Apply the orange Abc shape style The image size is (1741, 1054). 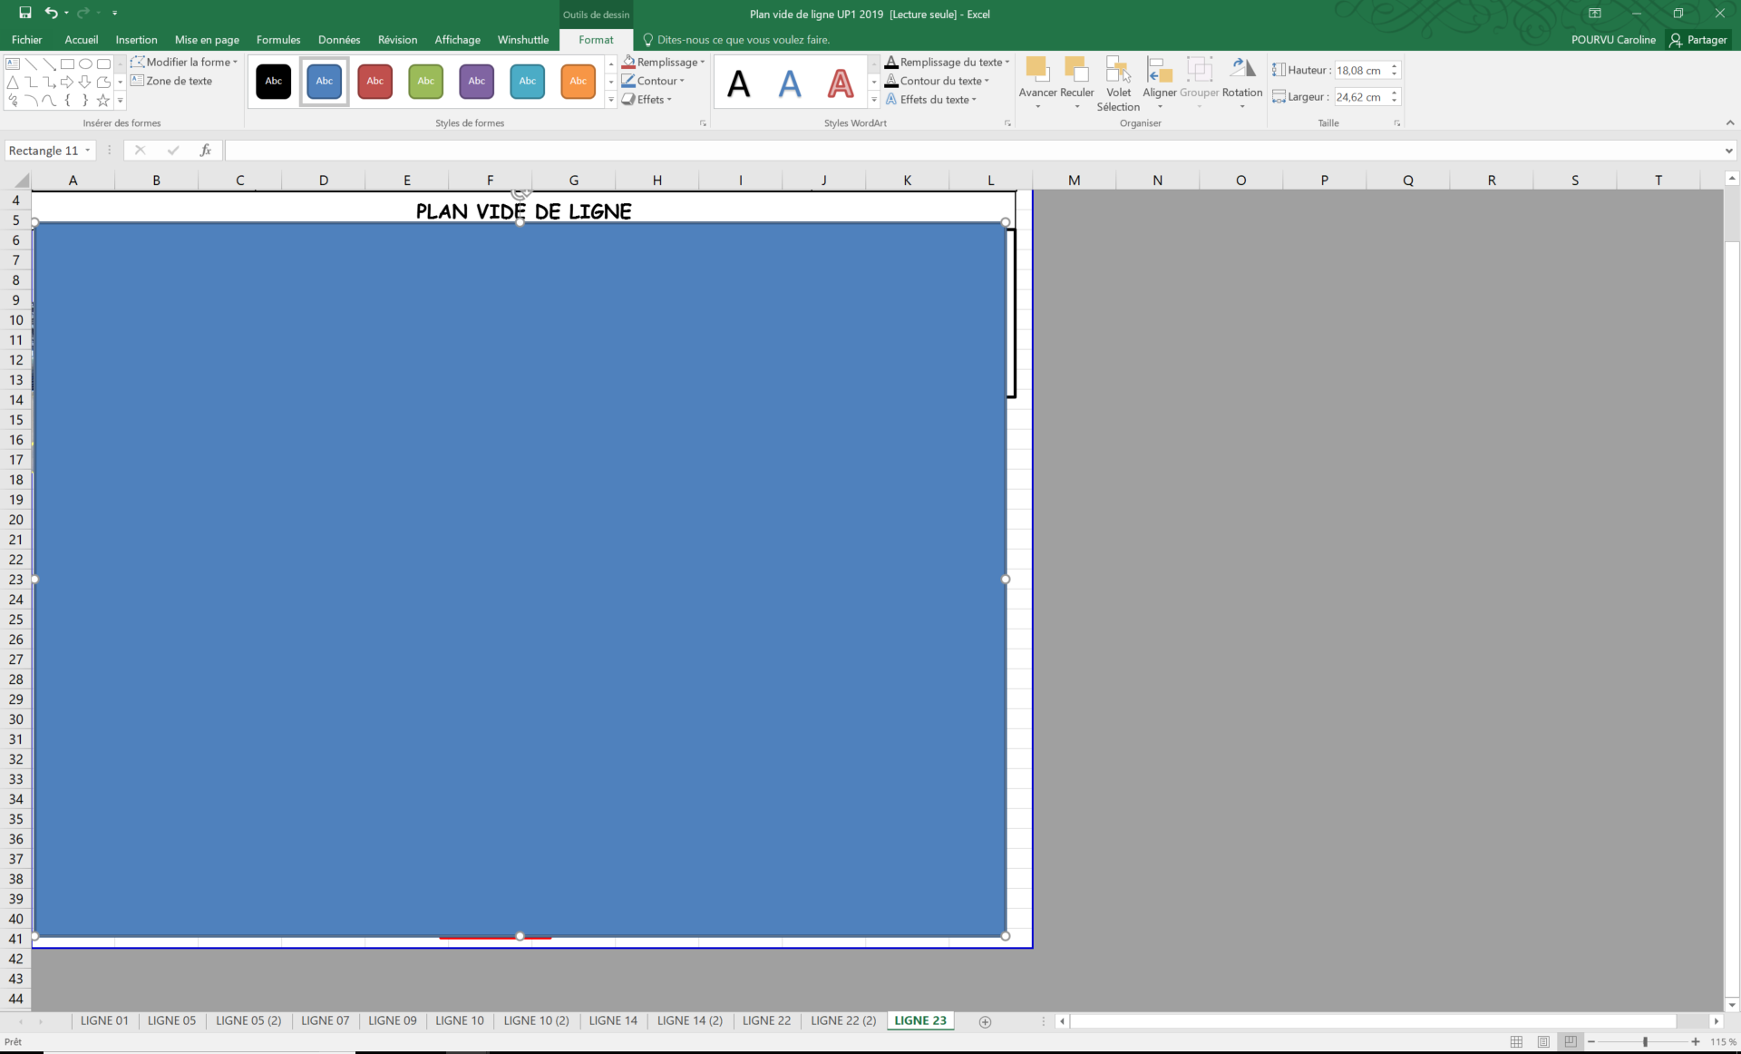tap(578, 82)
